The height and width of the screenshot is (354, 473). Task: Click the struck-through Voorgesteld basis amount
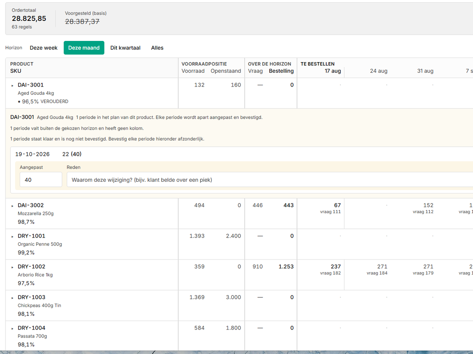tap(82, 22)
